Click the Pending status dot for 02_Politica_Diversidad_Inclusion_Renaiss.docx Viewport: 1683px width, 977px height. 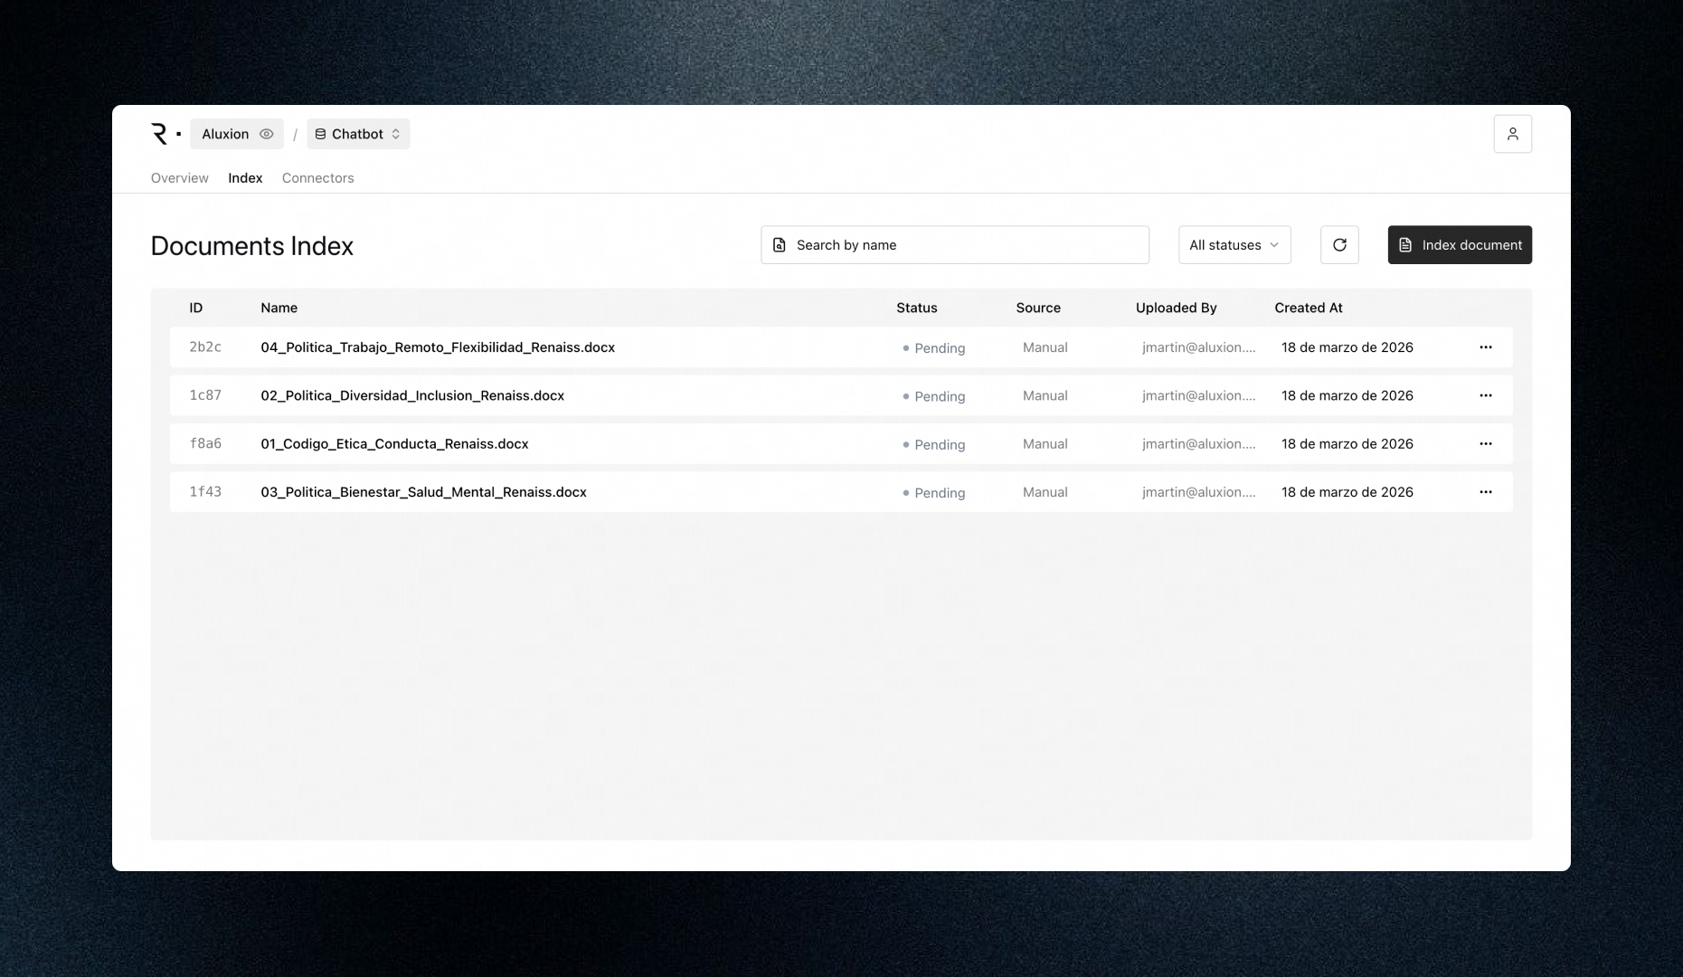[905, 396]
